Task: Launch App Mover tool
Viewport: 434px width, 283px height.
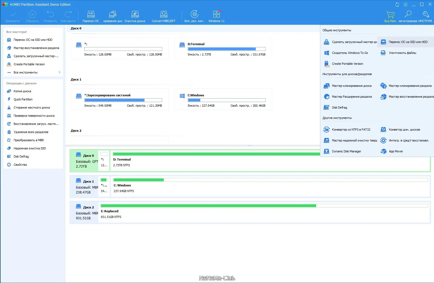Action: pyautogui.click(x=392, y=151)
